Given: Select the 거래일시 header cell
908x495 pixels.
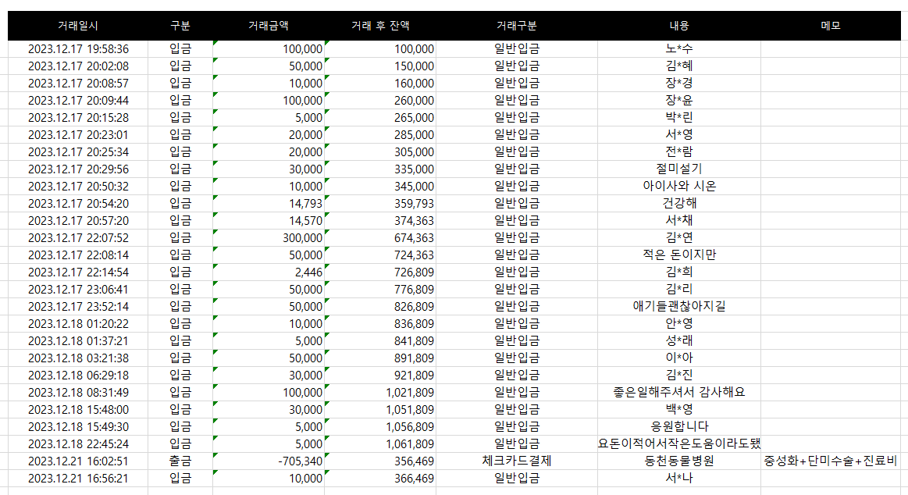Looking at the screenshot, I should tap(78, 26).
